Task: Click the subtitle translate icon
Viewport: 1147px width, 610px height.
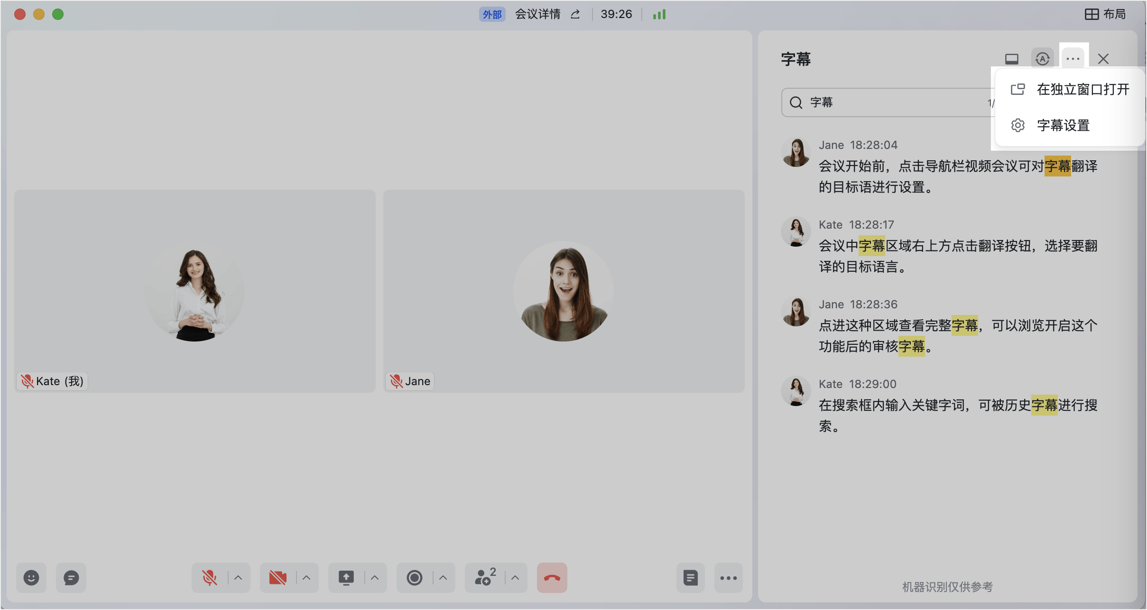Action: 1043,59
